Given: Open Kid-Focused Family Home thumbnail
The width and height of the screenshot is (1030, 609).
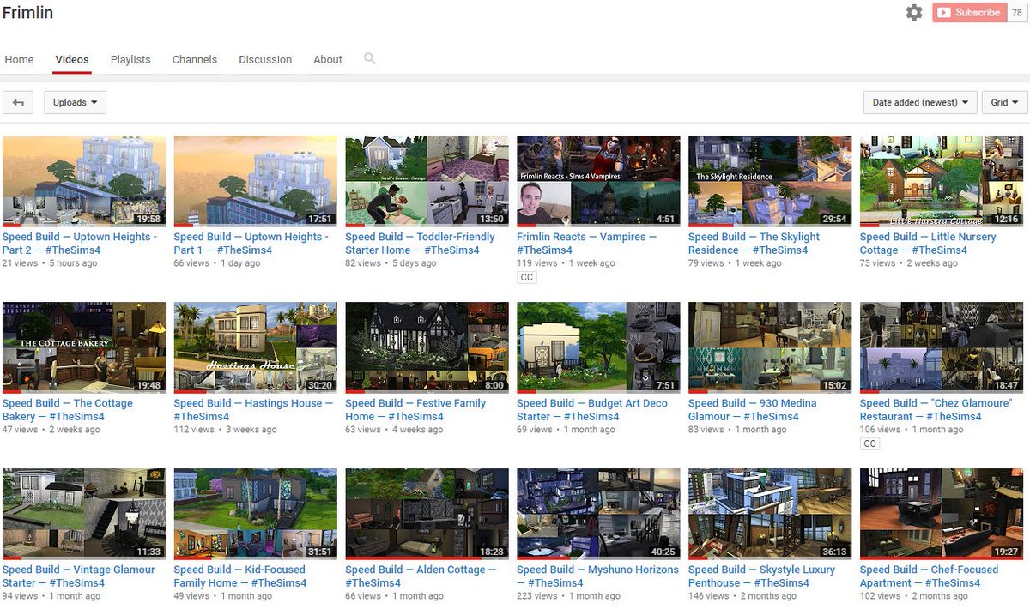Looking at the screenshot, I should tap(256, 514).
